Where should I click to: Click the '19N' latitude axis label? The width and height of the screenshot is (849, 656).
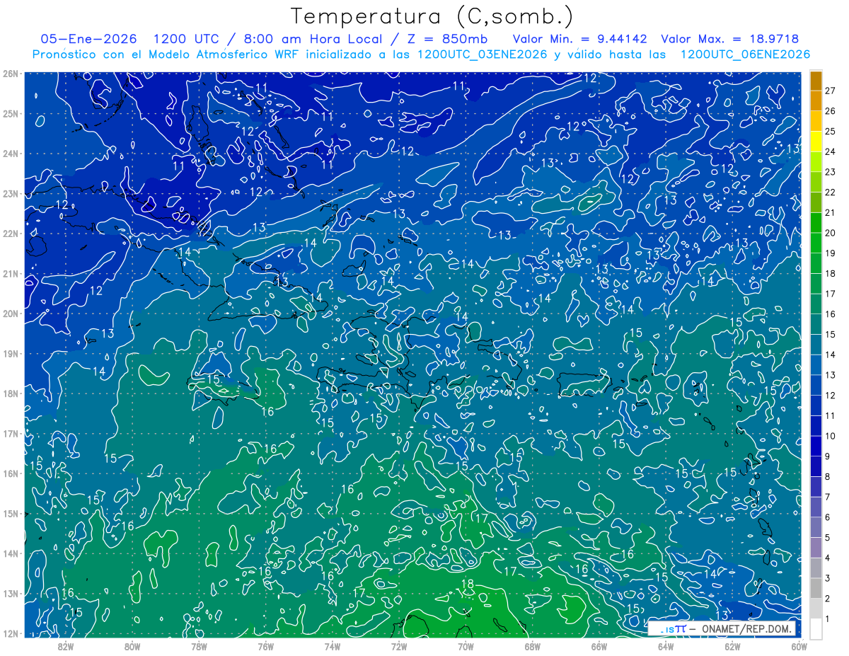11,353
